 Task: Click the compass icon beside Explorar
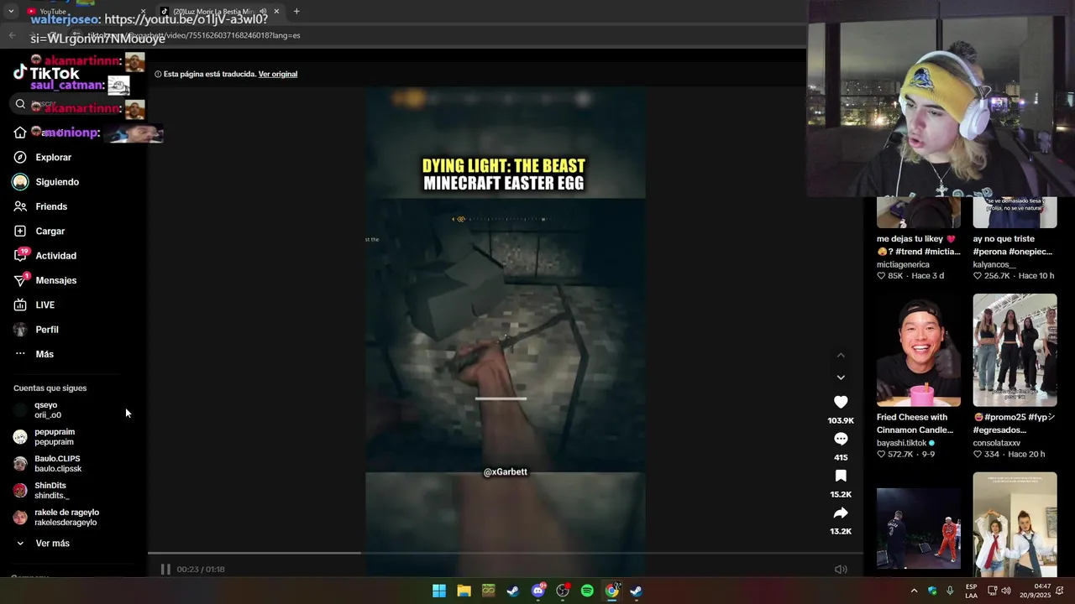pyautogui.click(x=20, y=158)
